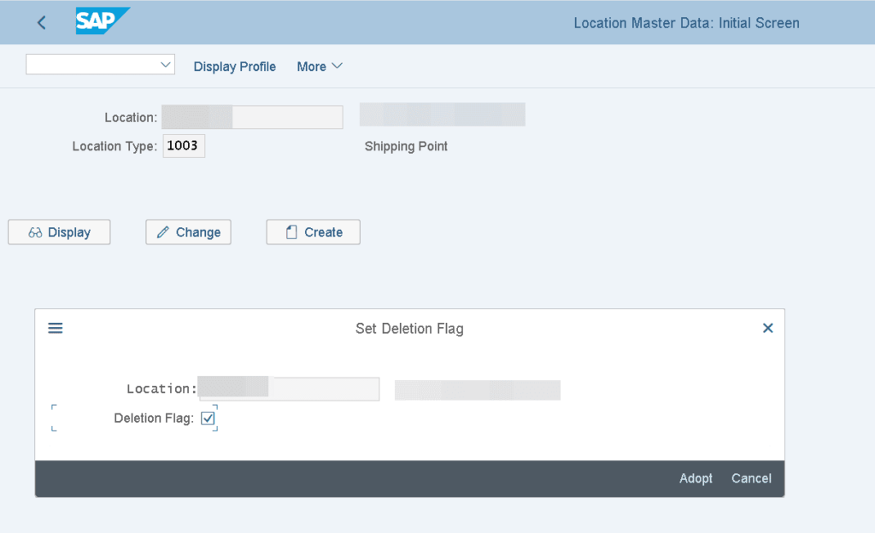Focus the main Location input field

coord(252,117)
